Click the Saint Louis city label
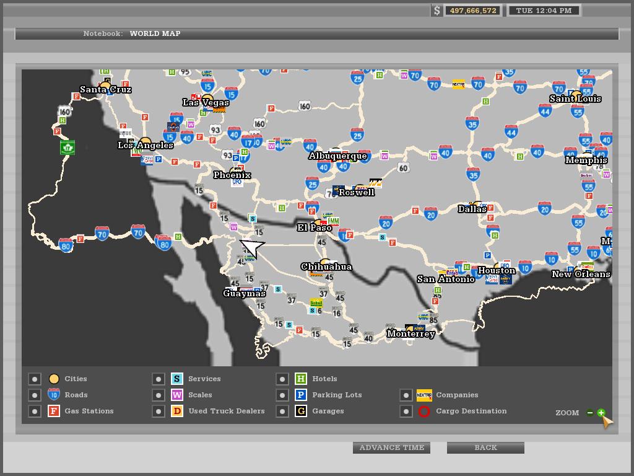 (x=575, y=99)
